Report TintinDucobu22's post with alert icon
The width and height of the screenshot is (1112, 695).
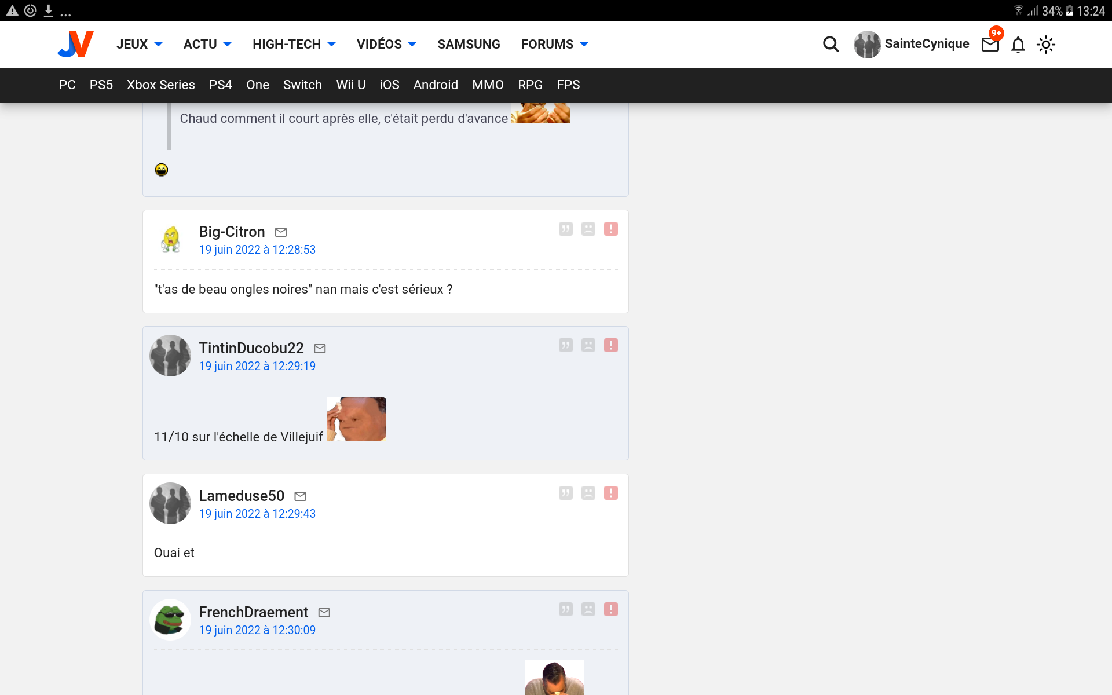tap(610, 345)
